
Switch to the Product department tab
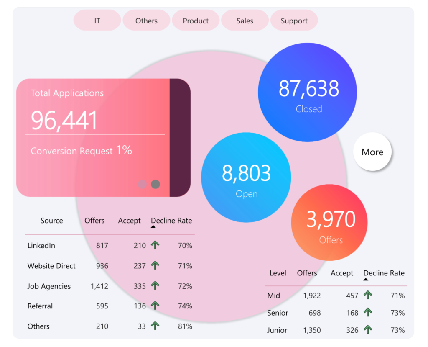pos(196,21)
